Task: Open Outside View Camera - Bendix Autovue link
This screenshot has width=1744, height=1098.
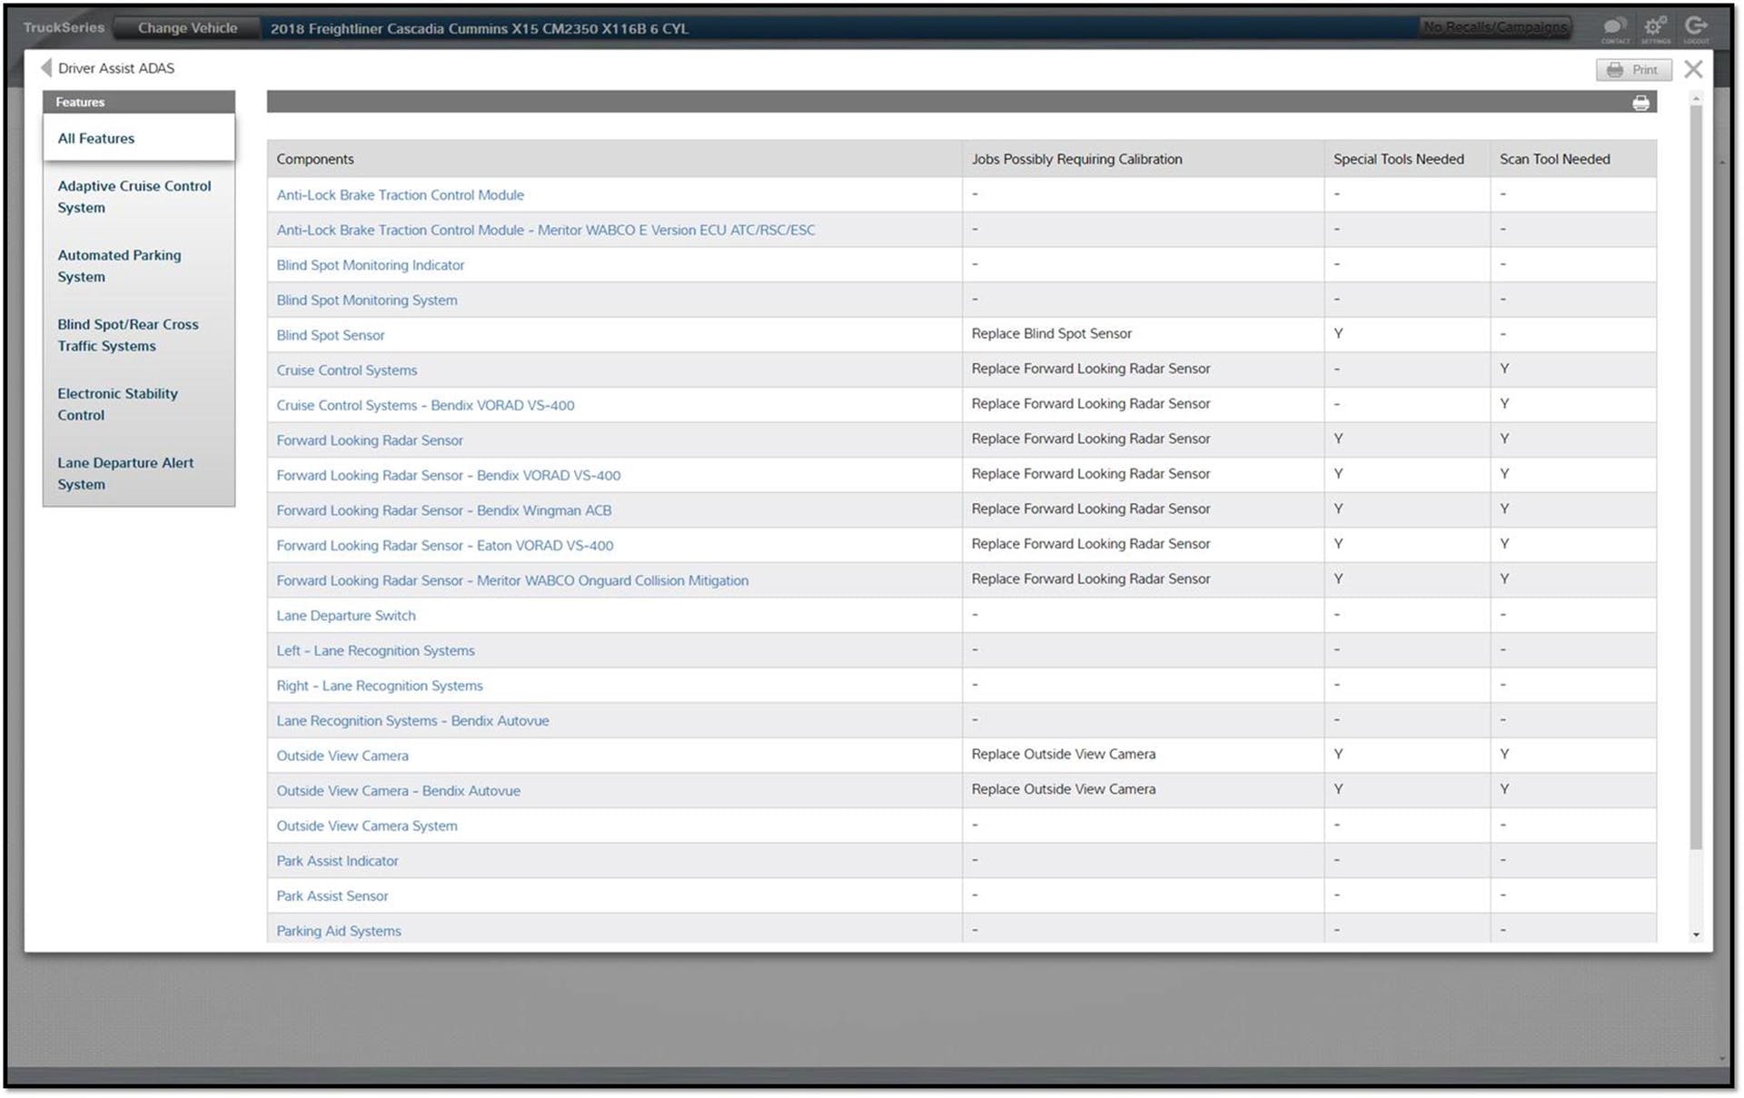Action: (x=398, y=791)
